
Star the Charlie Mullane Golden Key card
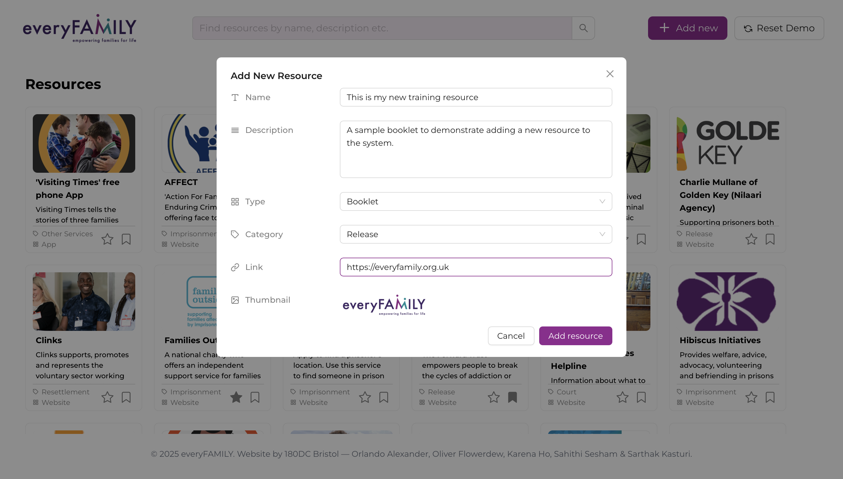[751, 239]
